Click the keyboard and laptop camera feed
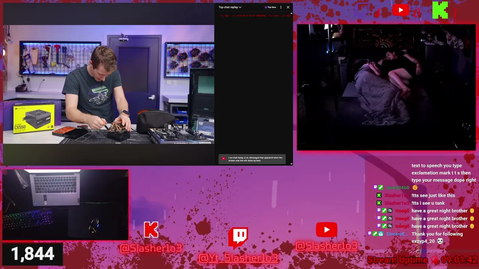 click(x=65, y=205)
